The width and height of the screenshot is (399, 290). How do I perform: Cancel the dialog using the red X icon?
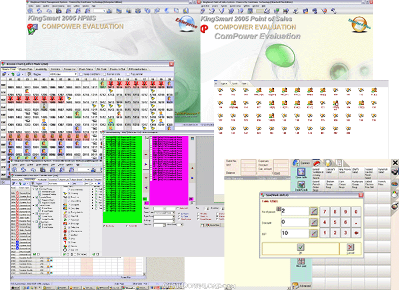(350, 248)
